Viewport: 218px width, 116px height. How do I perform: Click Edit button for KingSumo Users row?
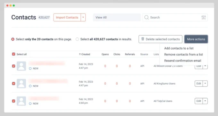[199, 84]
